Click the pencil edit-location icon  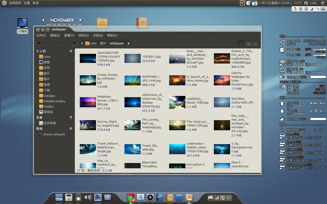[x=74, y=43]
